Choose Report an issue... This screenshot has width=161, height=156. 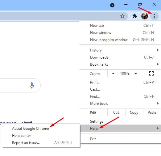point(26,143)
